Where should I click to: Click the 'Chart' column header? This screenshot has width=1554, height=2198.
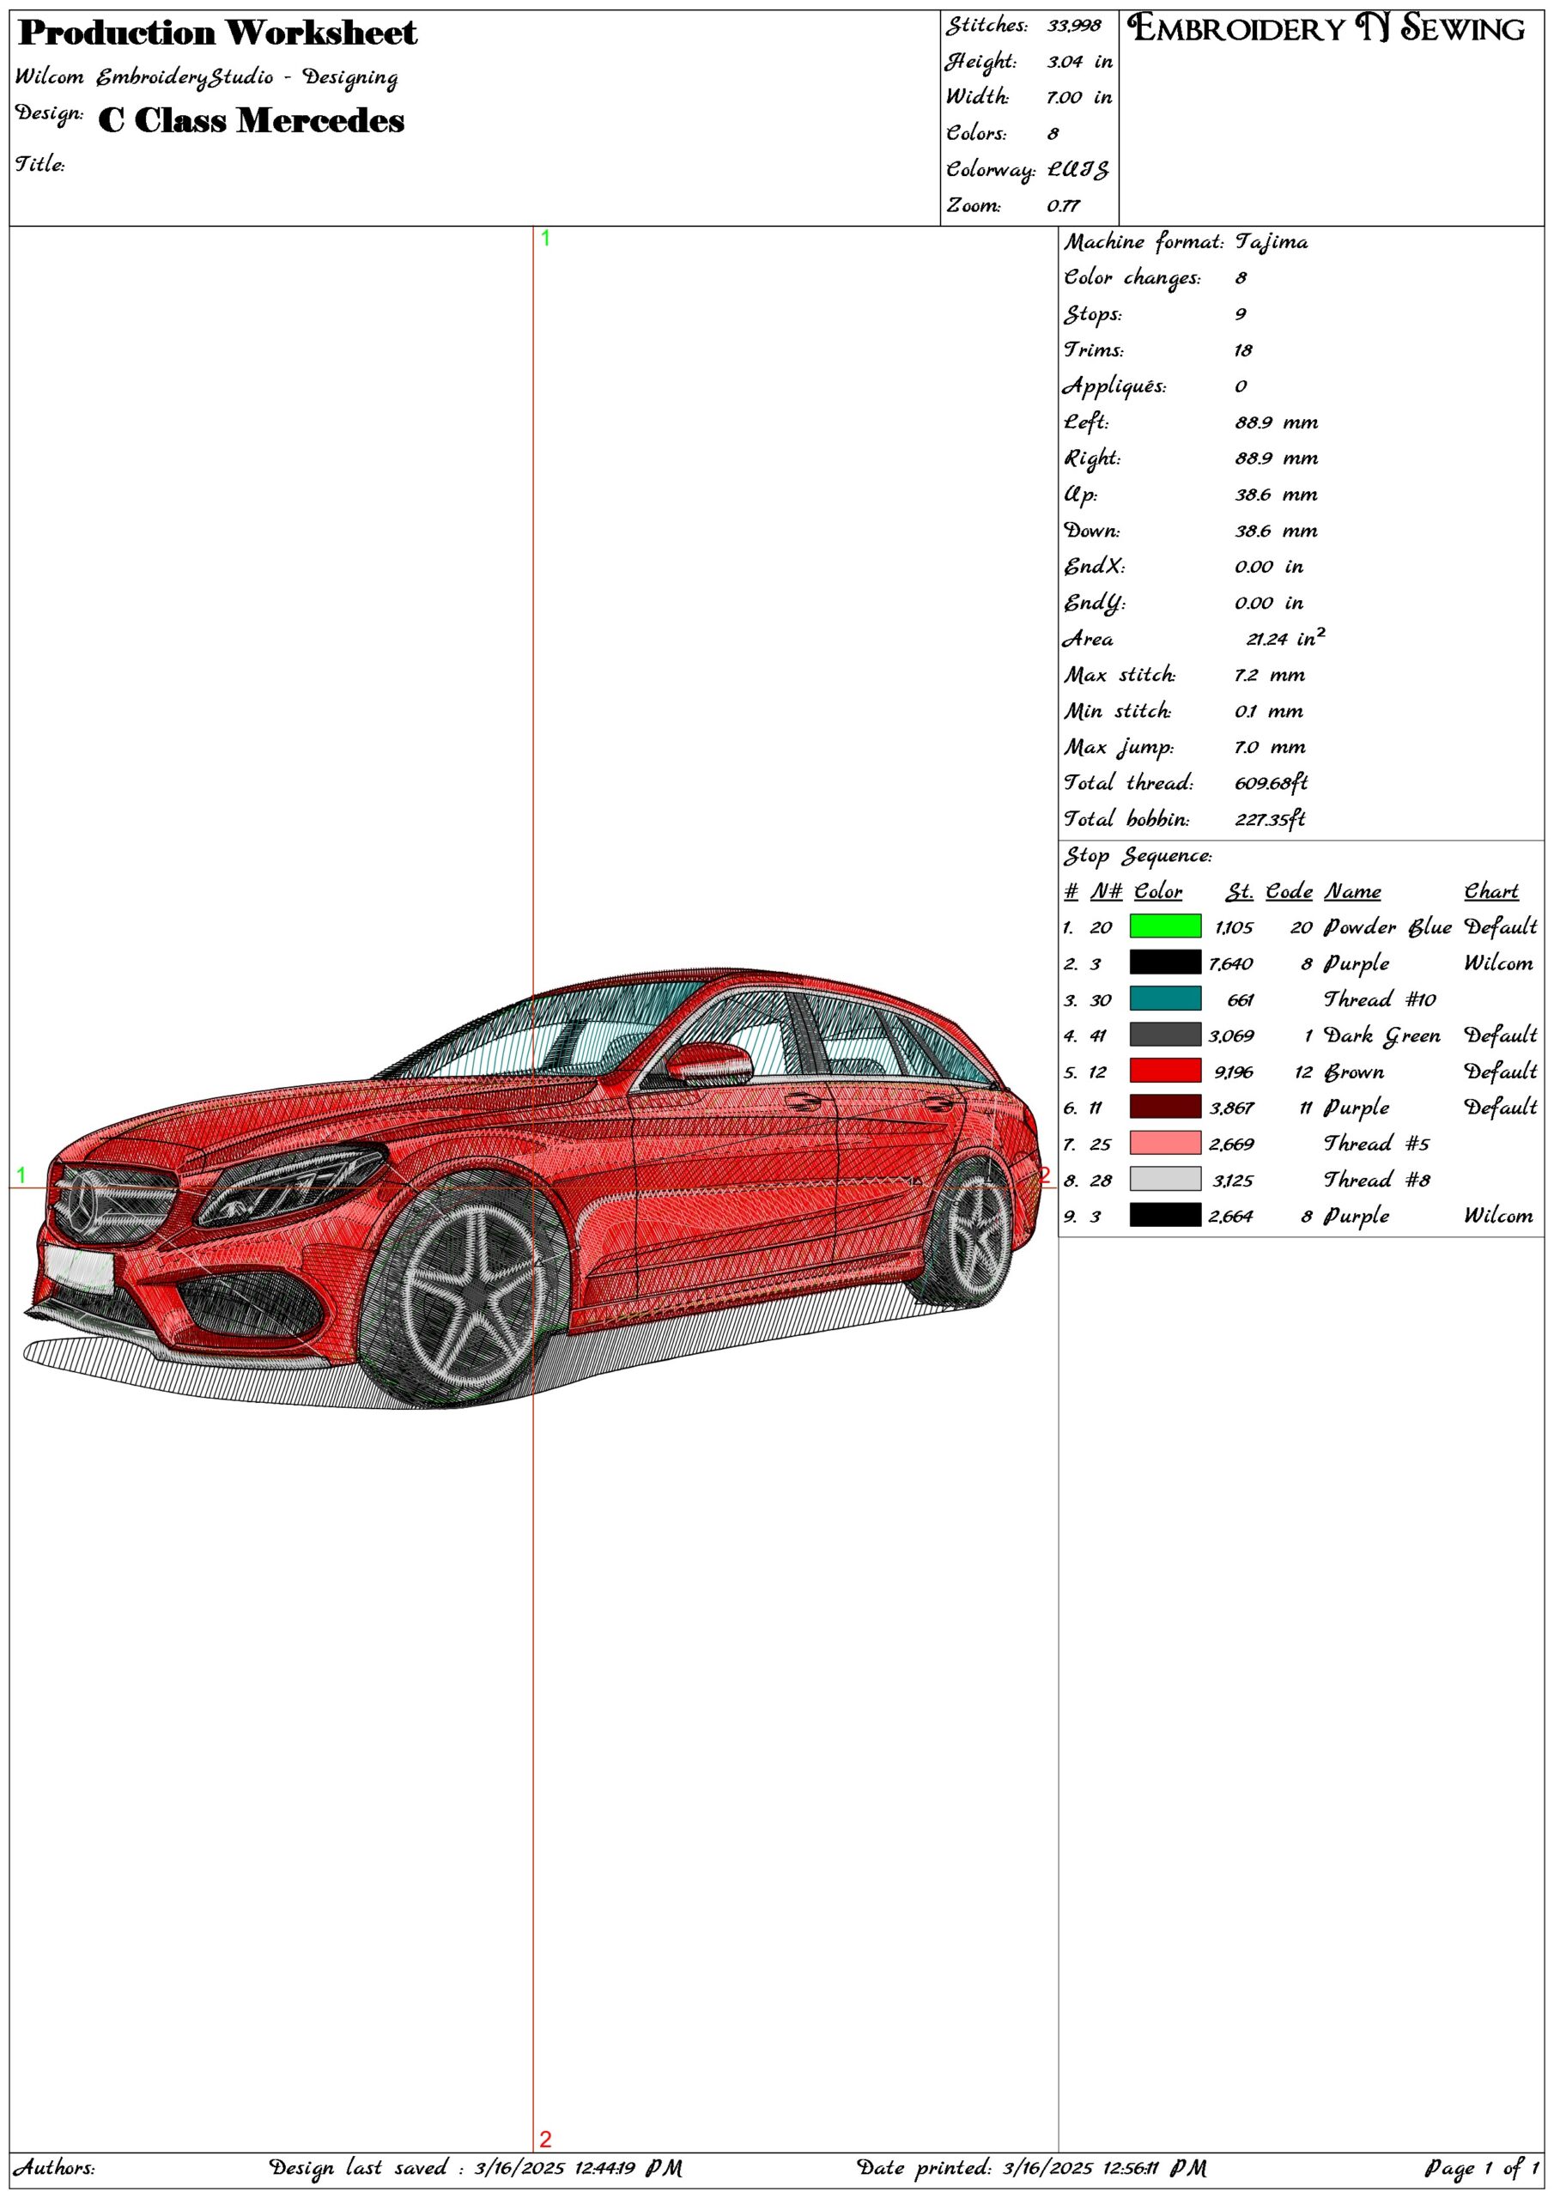1490,891
